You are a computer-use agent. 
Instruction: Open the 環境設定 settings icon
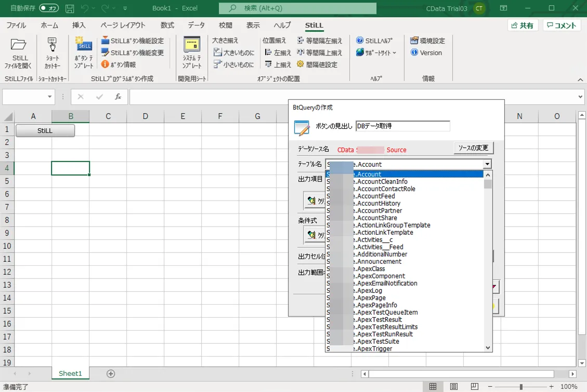[x=427, y=40]
